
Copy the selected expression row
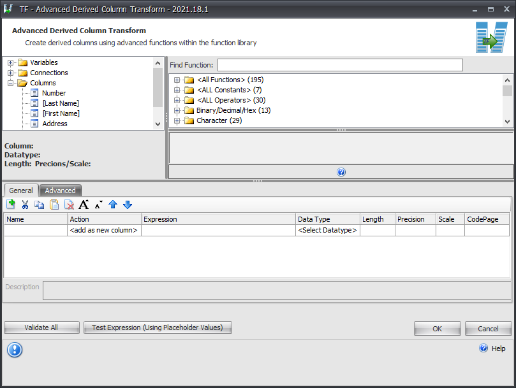(x=40, y=204)
